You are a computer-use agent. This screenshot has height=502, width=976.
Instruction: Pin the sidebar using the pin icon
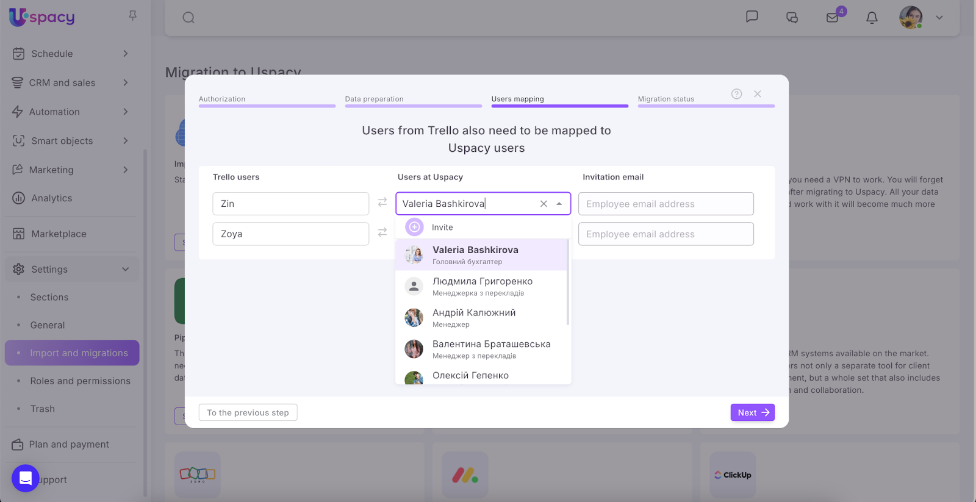132,16
